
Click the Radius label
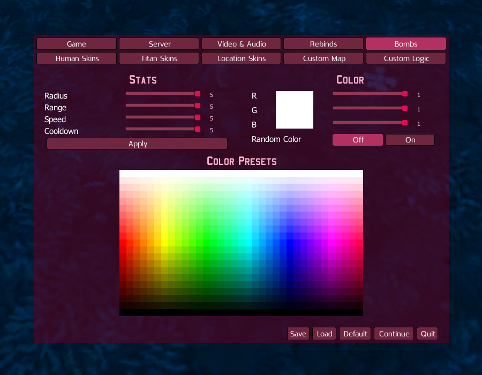pos(56,95)
